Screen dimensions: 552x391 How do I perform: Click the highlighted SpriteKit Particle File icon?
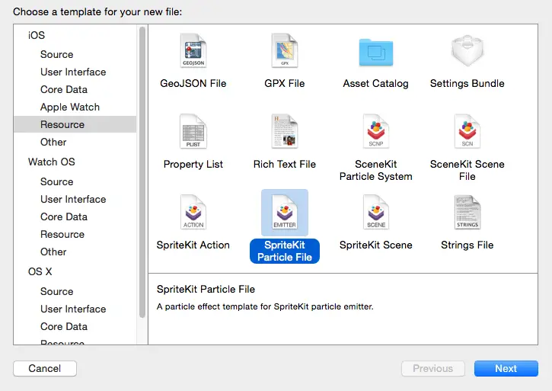285,213
